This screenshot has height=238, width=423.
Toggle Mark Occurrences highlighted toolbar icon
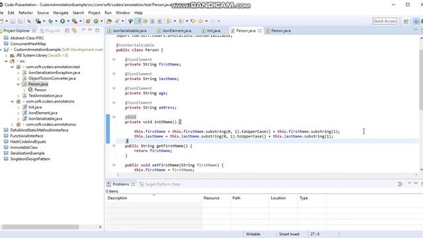(x=138, y=21)
